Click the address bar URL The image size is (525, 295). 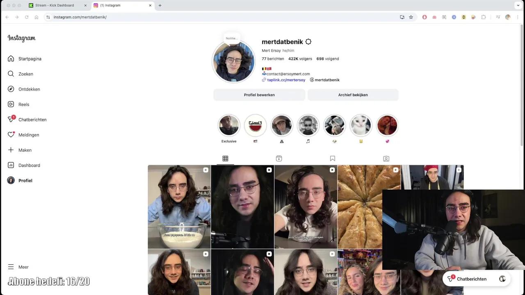pos(80,17)
